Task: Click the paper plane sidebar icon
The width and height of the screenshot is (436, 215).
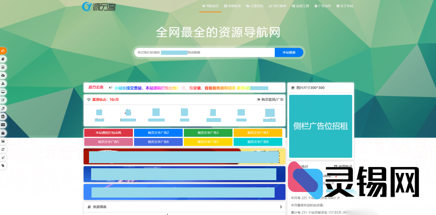Action: [x=3, y=157]
